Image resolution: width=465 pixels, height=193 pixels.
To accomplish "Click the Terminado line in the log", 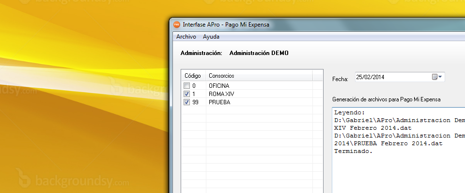I will (x=353, y=152).
